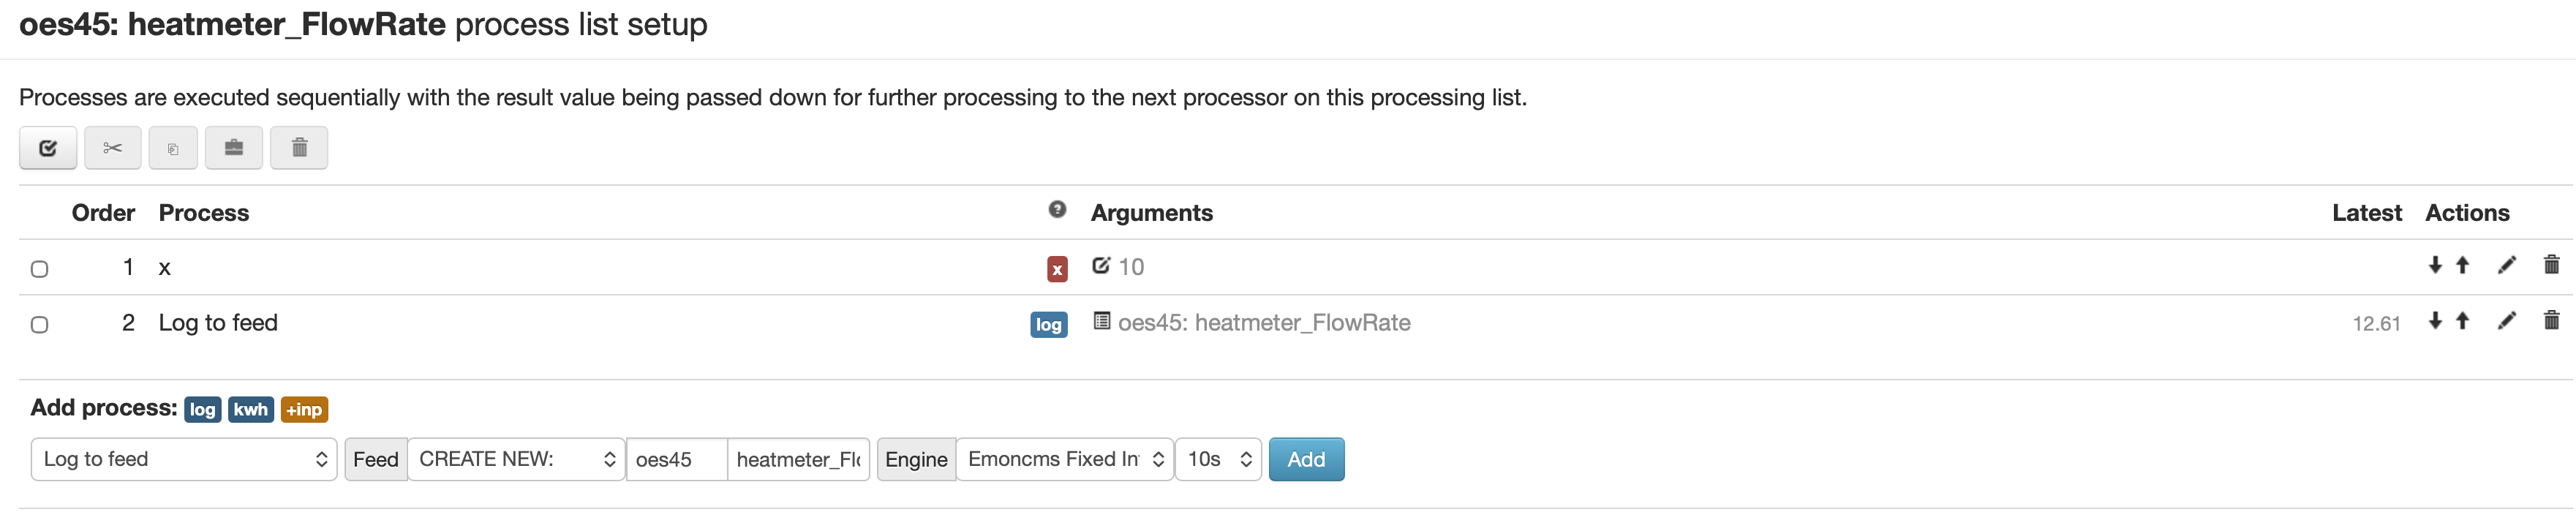The height and width of the screenshot is (512, 2576).
Task: Click the scissors cut toolbar icon
Action: coord(112,148)
